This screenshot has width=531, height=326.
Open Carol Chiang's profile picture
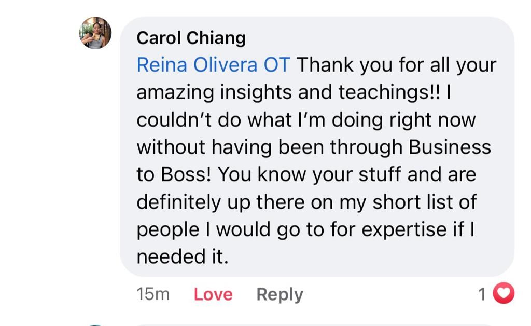(x=95, y=33)
